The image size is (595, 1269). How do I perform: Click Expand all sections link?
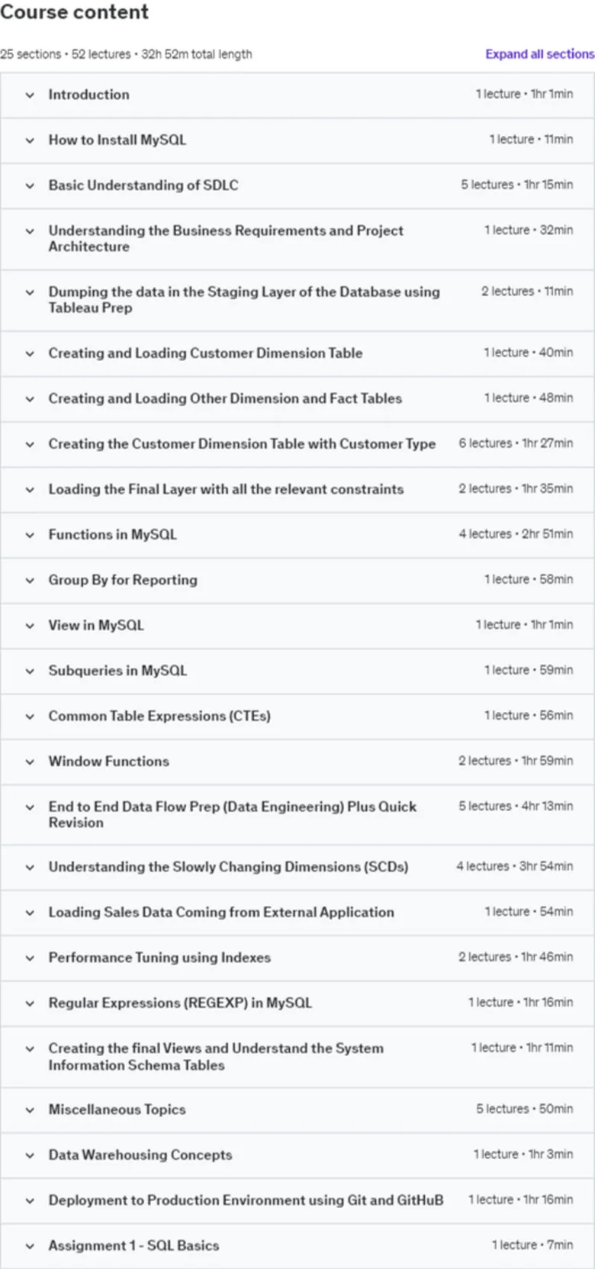[x=539, y=54]
